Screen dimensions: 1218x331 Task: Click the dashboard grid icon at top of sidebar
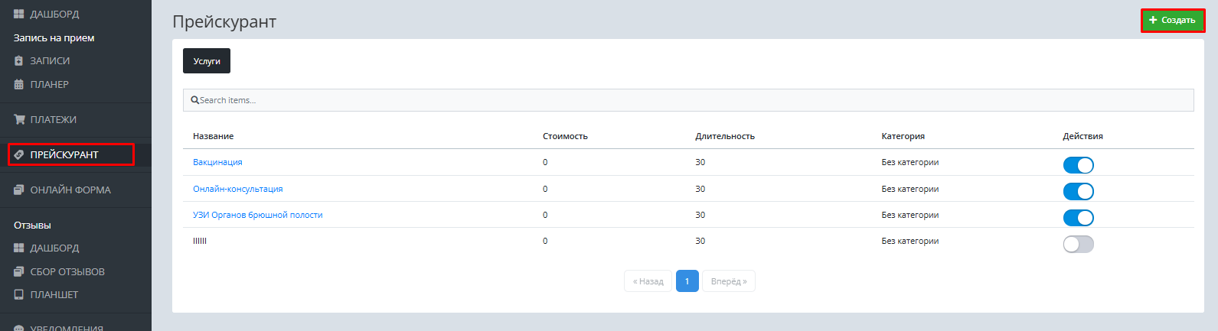tap(19, 15)
